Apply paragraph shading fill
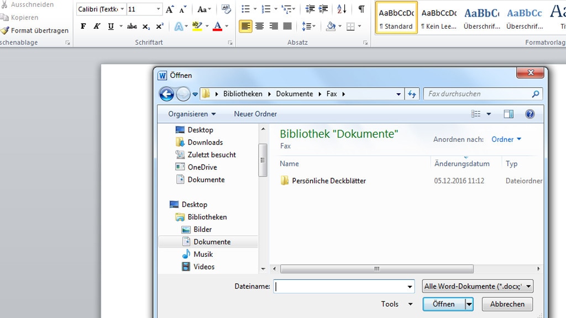Image resolution: width=566 pixels, height=318 pixels. point(331,26)
